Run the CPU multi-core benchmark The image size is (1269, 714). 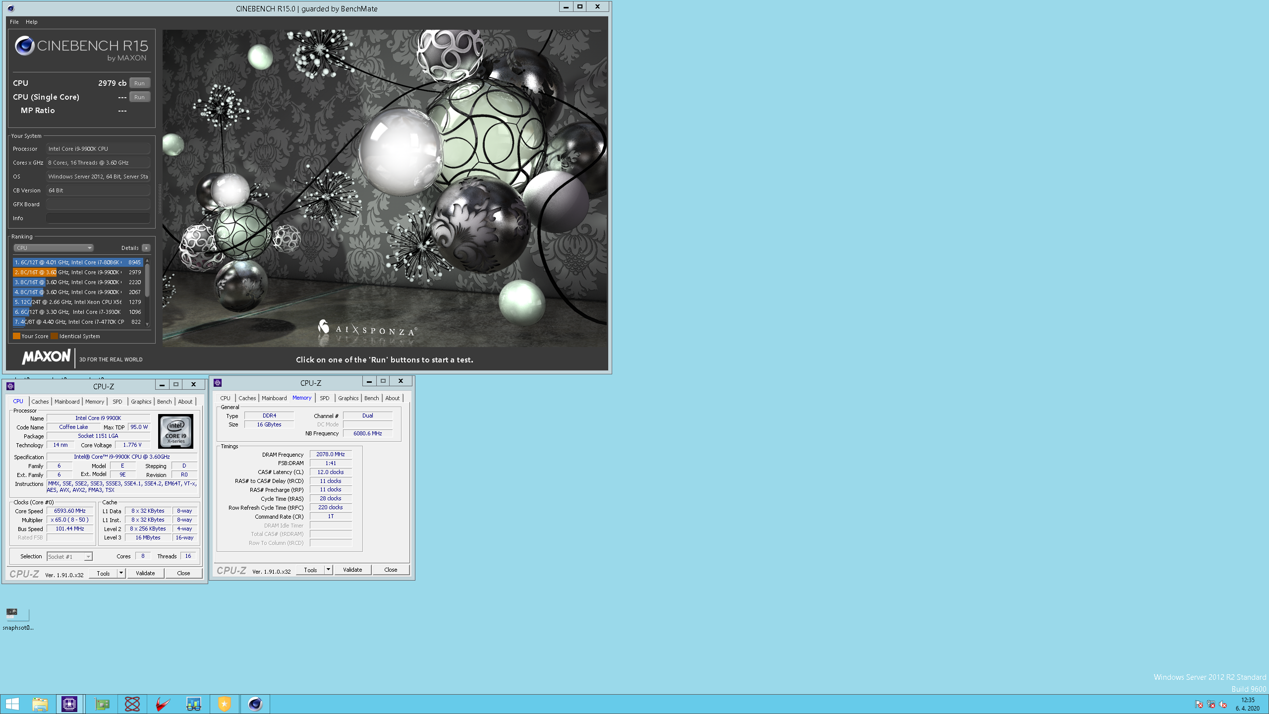(140, 83)
